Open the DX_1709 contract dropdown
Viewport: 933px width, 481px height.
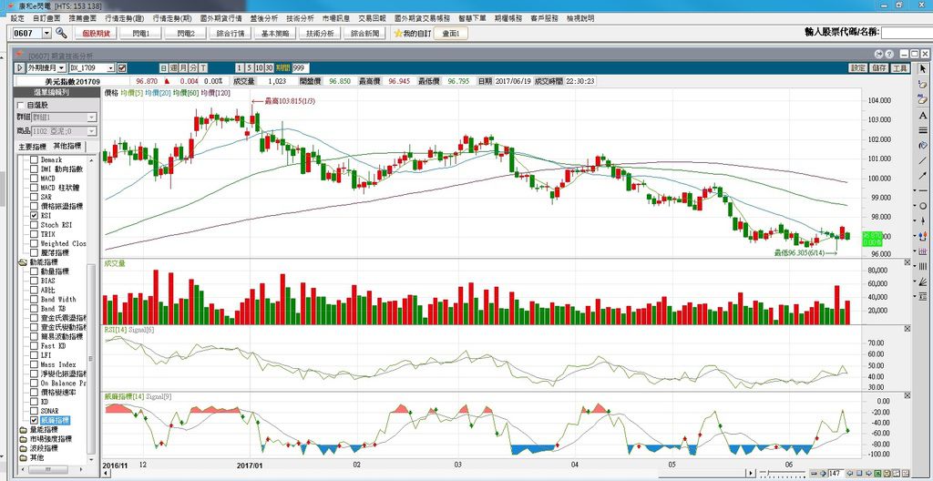tap(110, 67)
